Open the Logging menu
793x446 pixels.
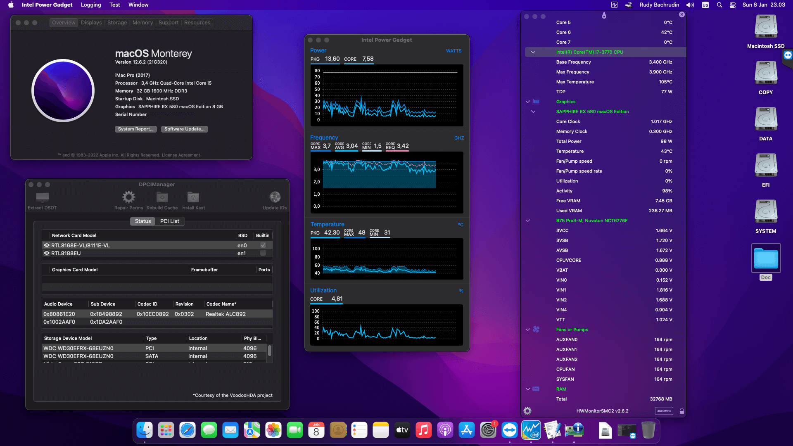click(91, 5)
